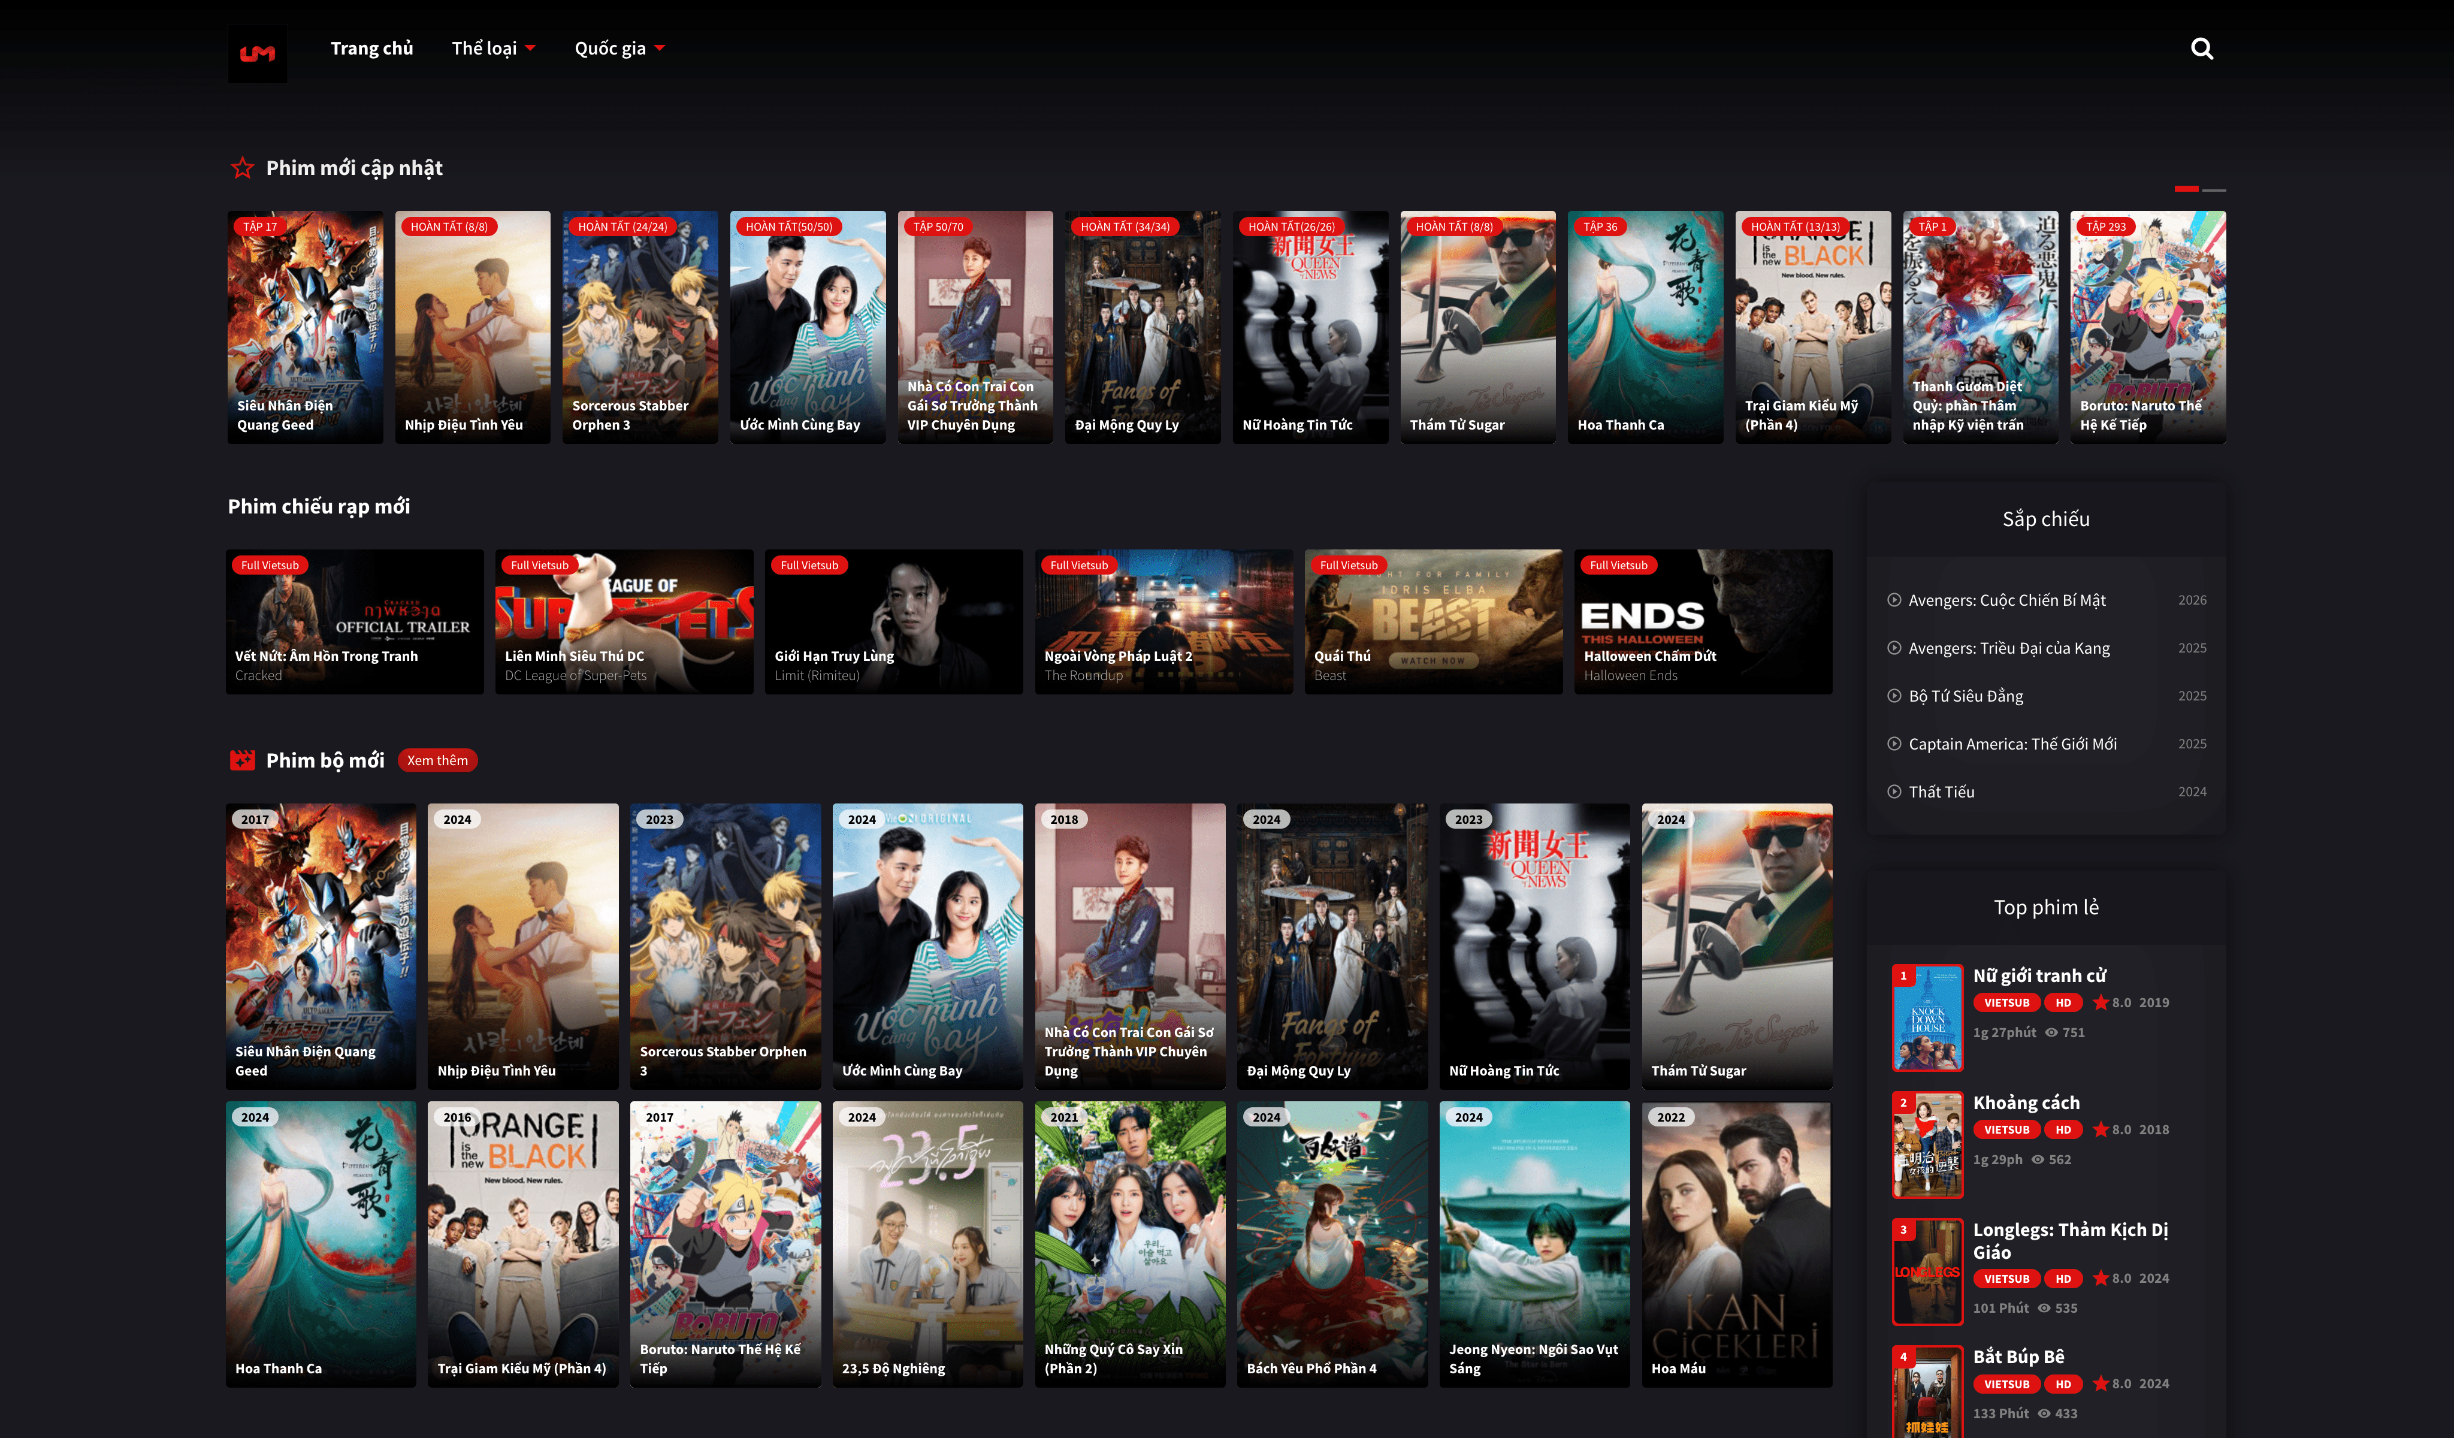2454x1438 pixels.
Task: Click Nữ giới tranh cử ranked poster thumbnail
Action: coord(1927,1019)
